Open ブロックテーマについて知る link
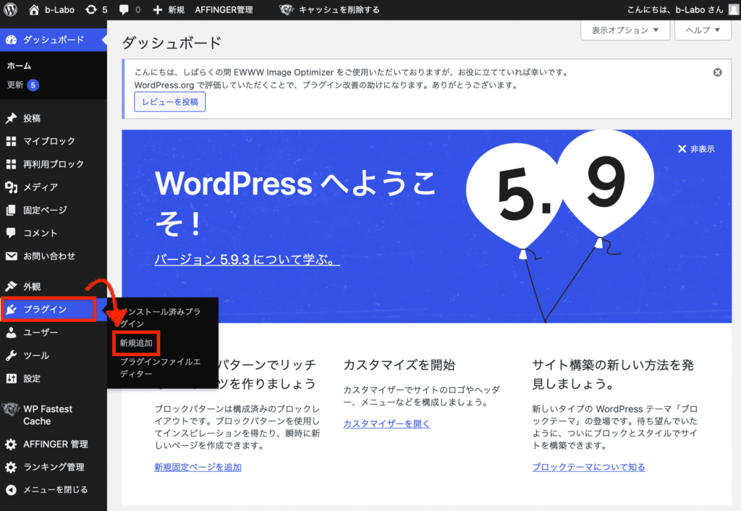The width and height of the screenshot is (741, 511). pos(588,467)
